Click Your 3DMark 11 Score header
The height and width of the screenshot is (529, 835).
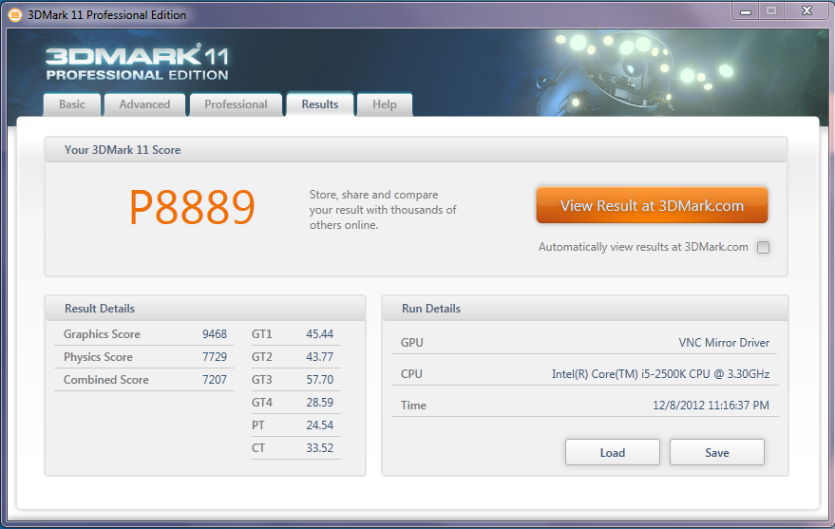(x=415, y=150)
